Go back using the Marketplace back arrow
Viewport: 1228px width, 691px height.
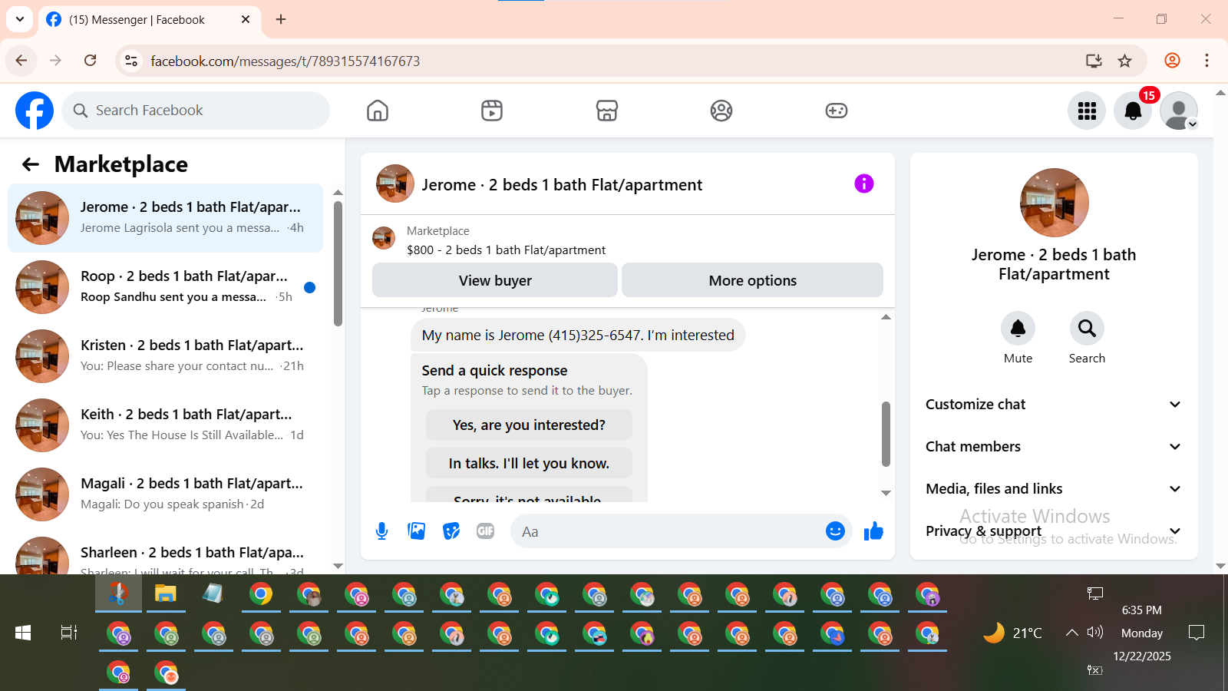coord(30,164)
